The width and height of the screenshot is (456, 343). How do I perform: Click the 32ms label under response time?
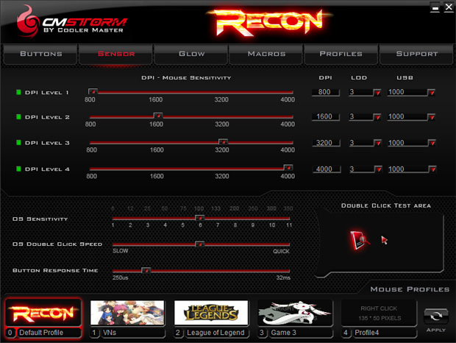coord(283,277)
